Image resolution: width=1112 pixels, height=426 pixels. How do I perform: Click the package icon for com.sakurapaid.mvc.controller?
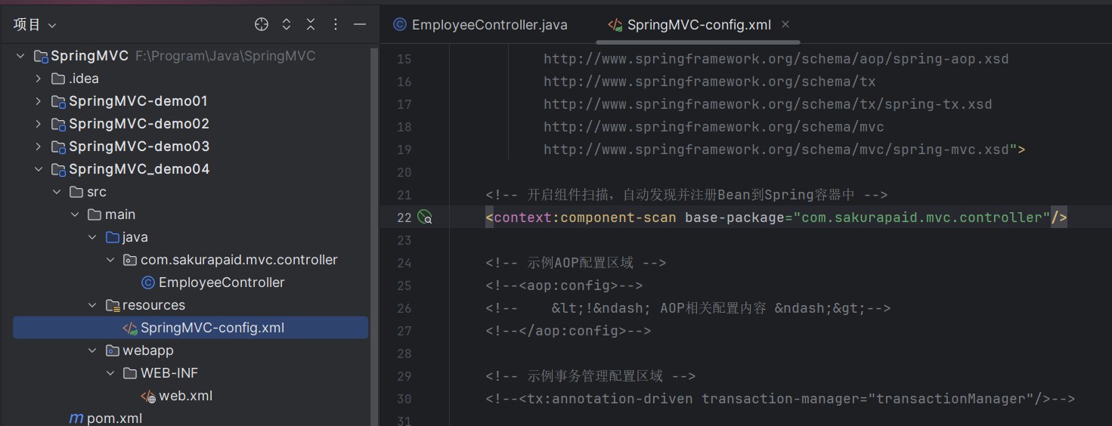(x=130, y=260)
